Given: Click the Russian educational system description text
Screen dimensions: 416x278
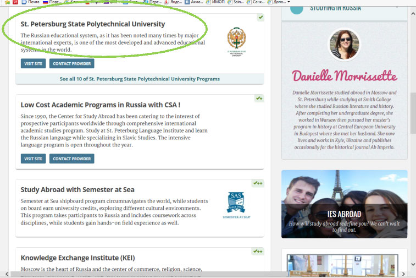Looking at the screenshot, I should [x=113, y=42].
